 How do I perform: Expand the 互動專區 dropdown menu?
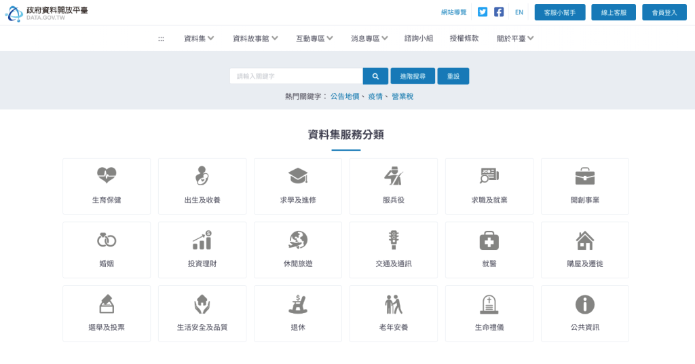click(315, 39)
